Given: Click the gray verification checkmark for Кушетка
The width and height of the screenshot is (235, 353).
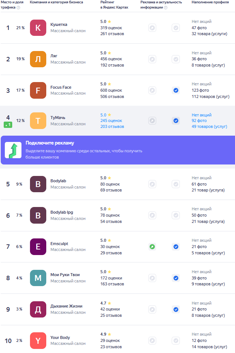Looking at the screenshot, I should pyautogui.click(x=176, y=28).
